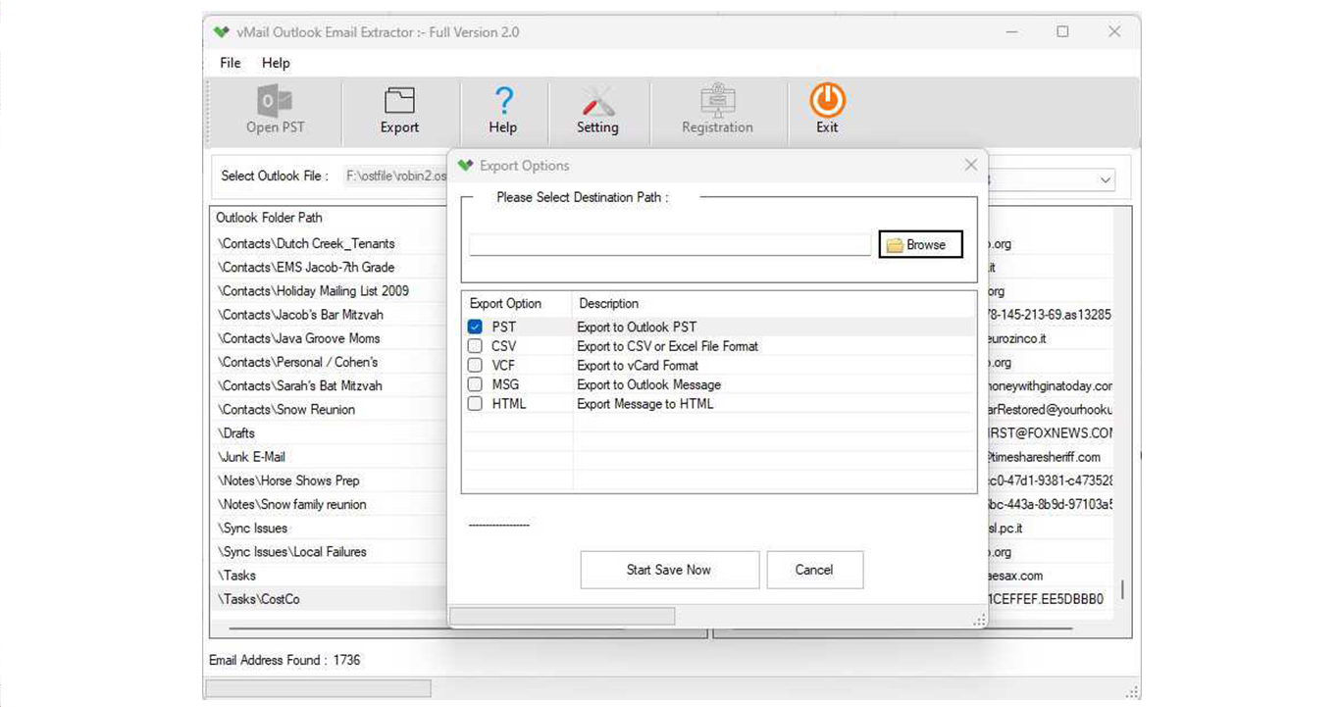Open the File menu

[x=231, y=63]
